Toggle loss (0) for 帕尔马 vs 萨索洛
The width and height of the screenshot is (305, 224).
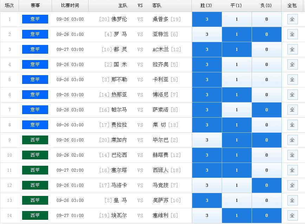[x=266, y=110]
